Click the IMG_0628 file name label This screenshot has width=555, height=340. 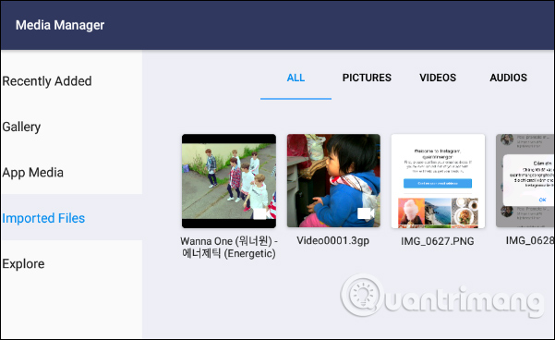click(530, 241)
